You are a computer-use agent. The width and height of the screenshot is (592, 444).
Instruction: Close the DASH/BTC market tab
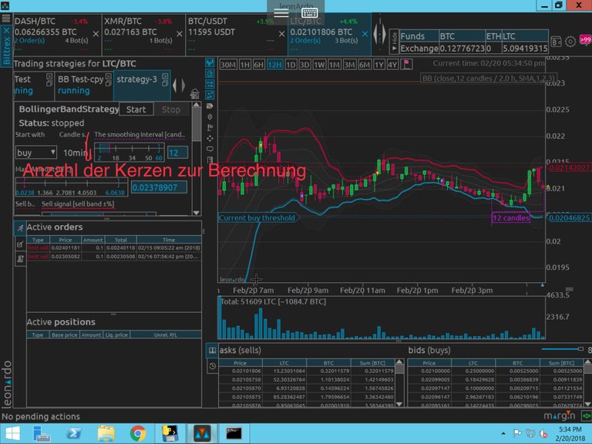(96, 34)
